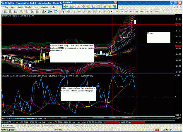Close the floating Standard toolbar
Image resolution: width=183 pixels, height=132 pixels.
coord(115,2)
